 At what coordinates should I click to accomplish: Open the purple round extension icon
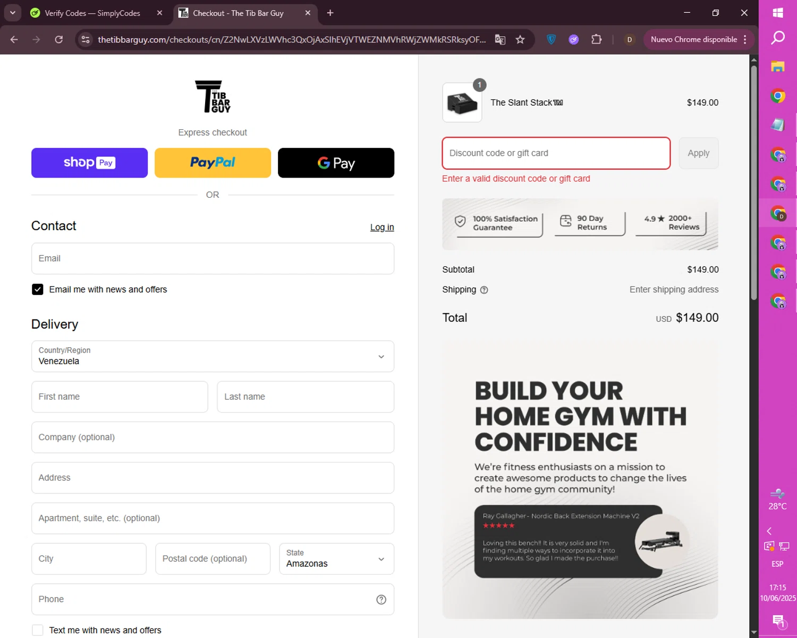[x=573, y=39]
